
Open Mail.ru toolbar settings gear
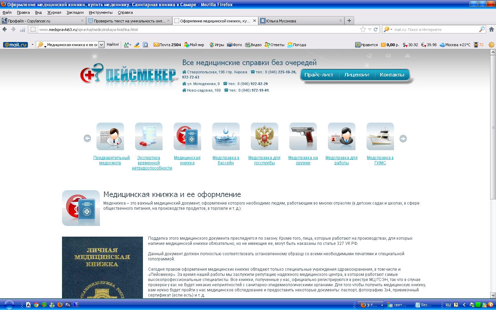point(491,45)
